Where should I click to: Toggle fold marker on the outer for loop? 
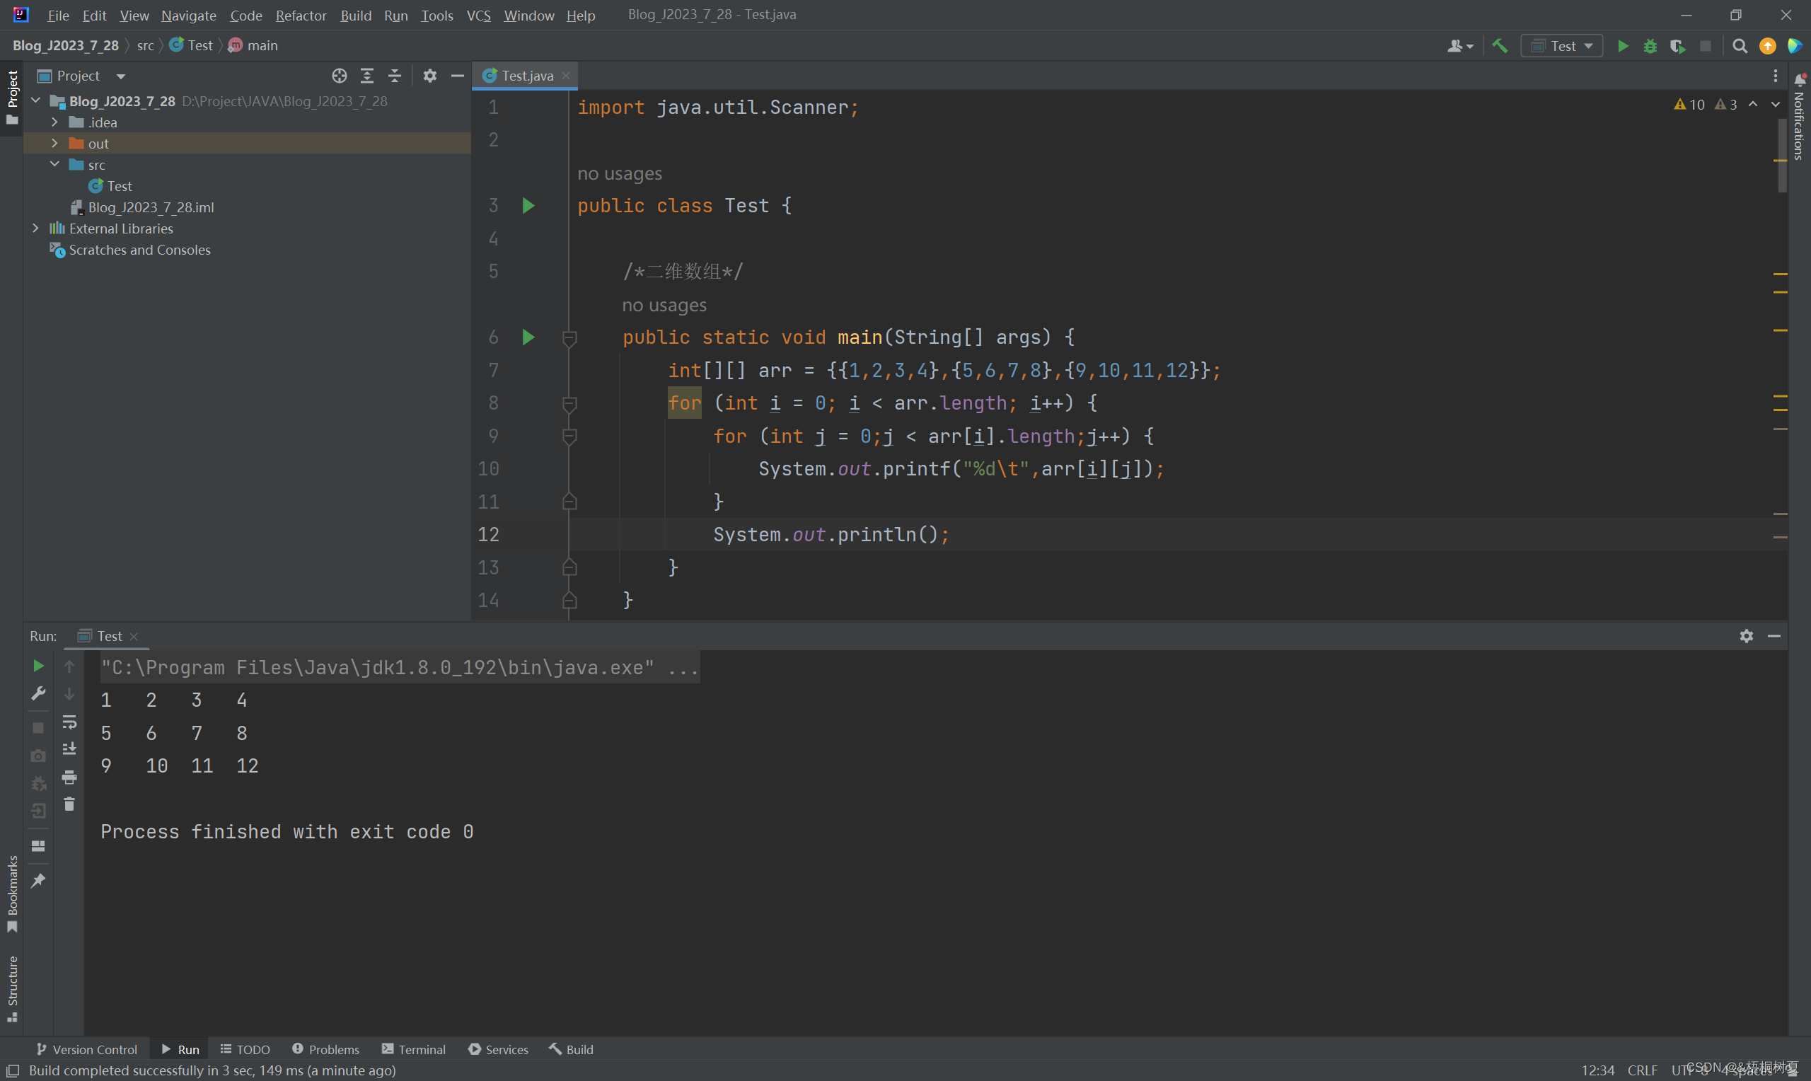click(569, 403)
